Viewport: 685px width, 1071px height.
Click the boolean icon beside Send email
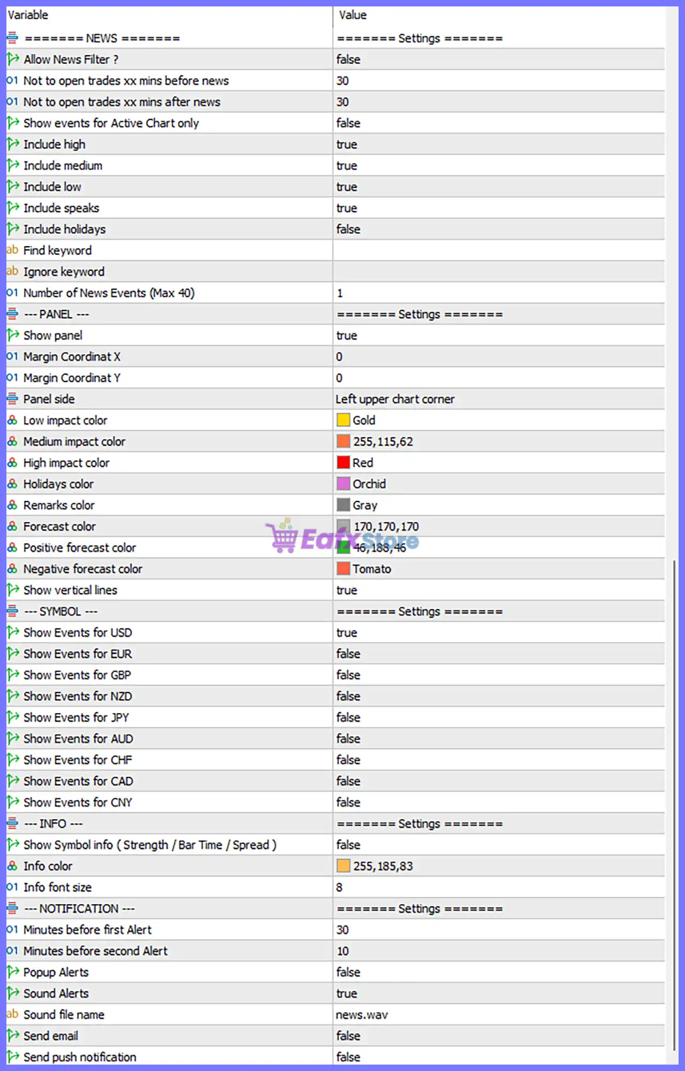tap(13, 1036)
